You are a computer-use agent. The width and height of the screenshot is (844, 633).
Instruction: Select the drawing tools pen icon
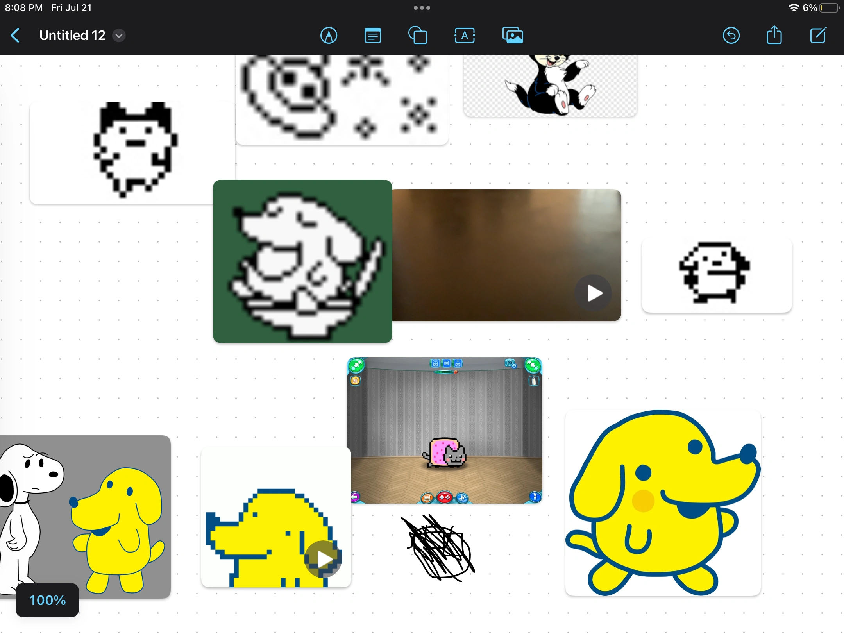pos(329,35)
